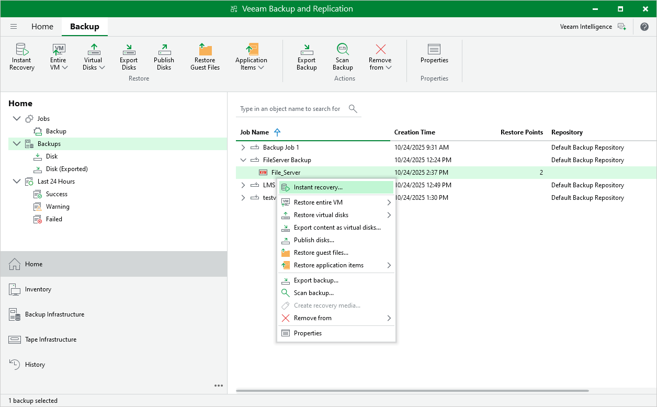Collapse the Jobs tree node
Screen dimensions: 657x407
click(x=16, y=119)
